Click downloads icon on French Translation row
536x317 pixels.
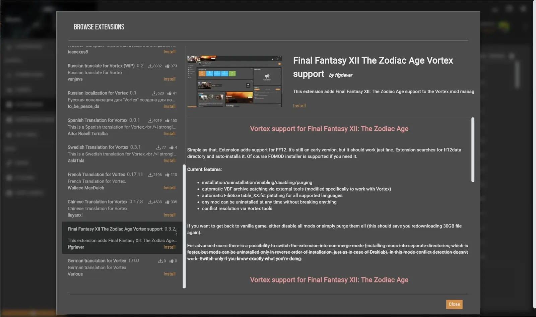(150, 175)
